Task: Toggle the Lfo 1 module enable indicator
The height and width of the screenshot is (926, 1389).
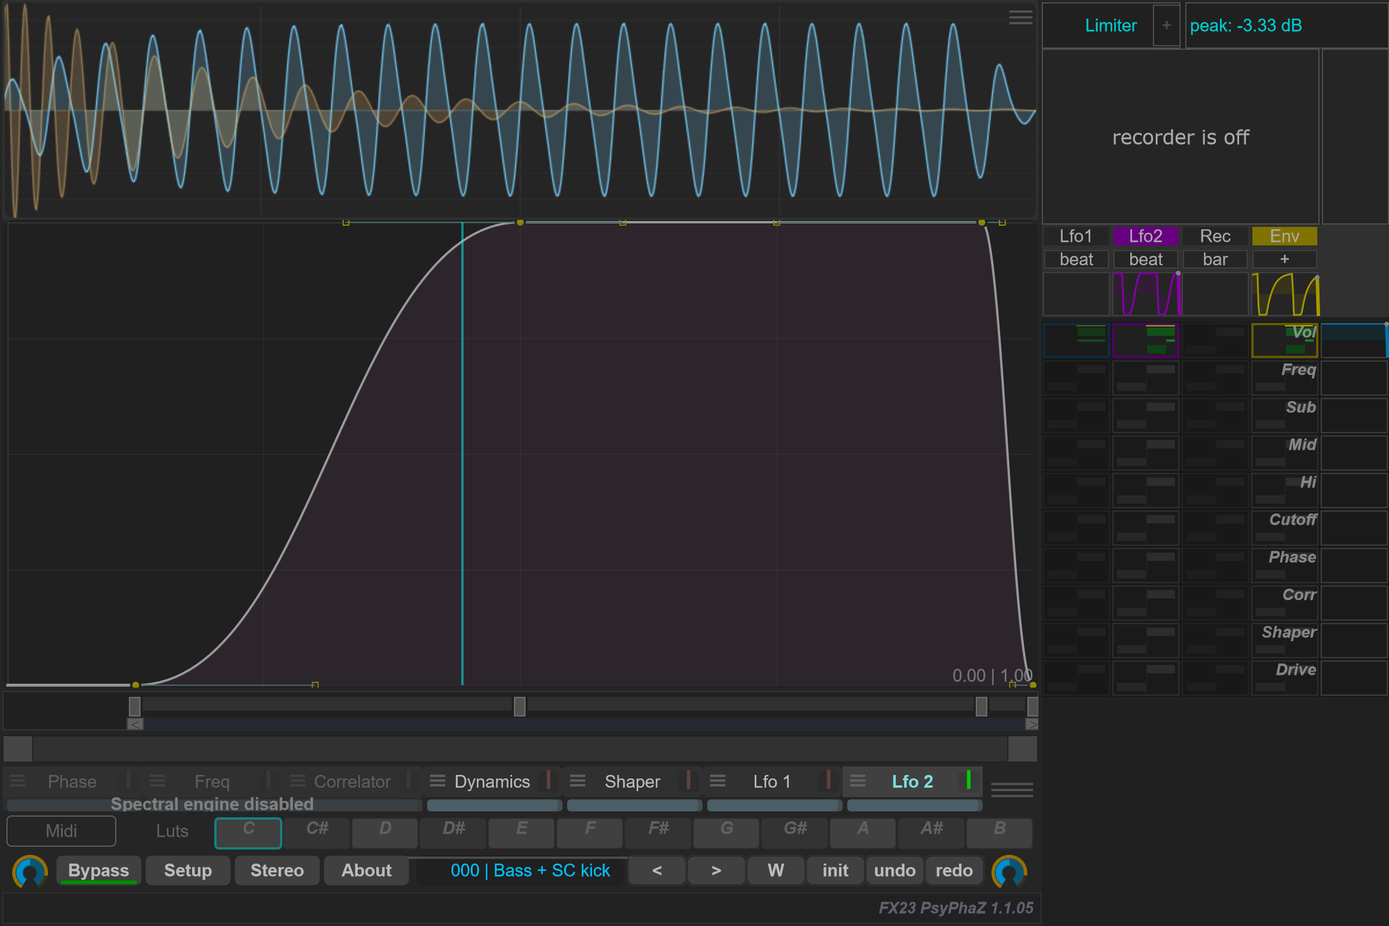Action: [829, 780]
